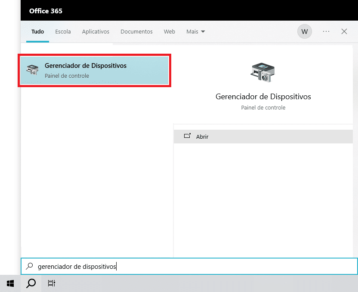The width and height of the screenshot is (358, 292).
Task: Select the Escola tab
Action: coord(63,31)
